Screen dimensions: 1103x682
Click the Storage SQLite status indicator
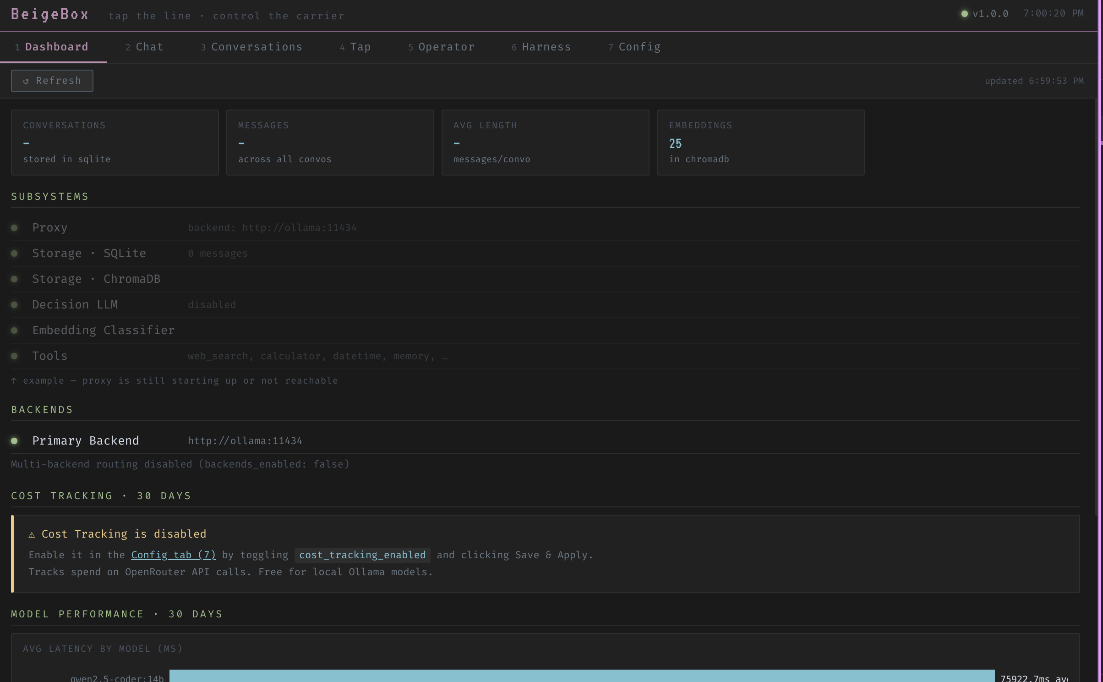click(15, 253)
